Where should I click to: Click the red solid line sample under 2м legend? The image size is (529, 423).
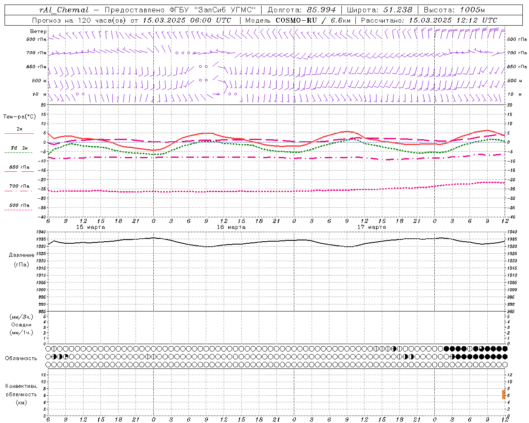coord(19,133)
